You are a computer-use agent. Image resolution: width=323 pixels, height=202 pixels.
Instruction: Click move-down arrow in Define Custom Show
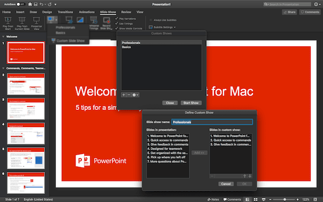coord(250,176)
